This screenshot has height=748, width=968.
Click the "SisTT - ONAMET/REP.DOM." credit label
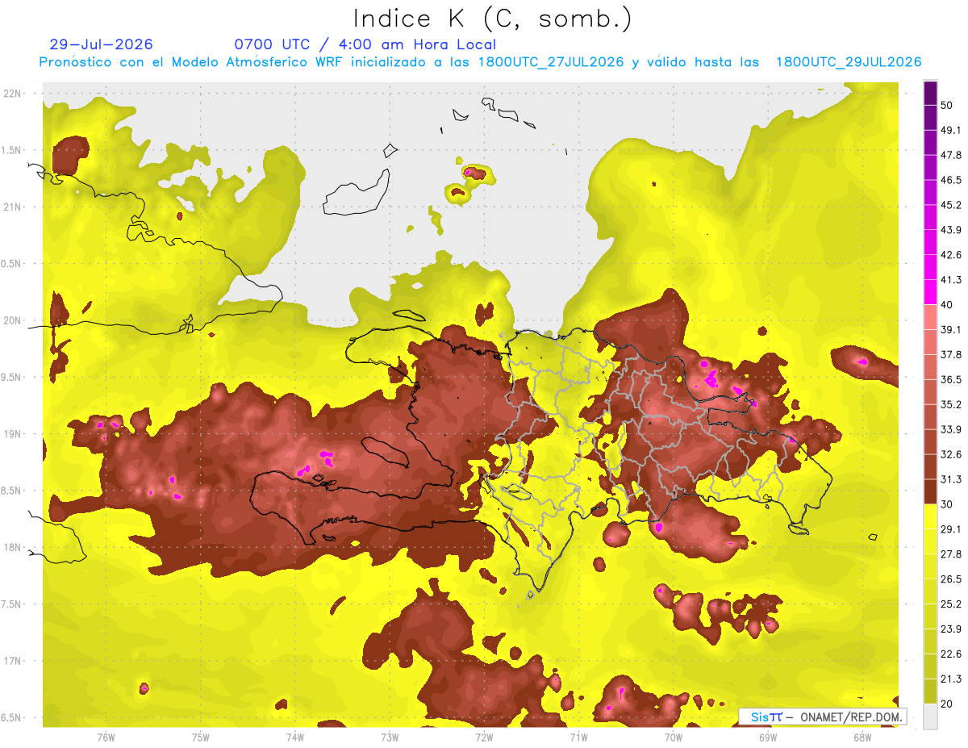point(824,717)
